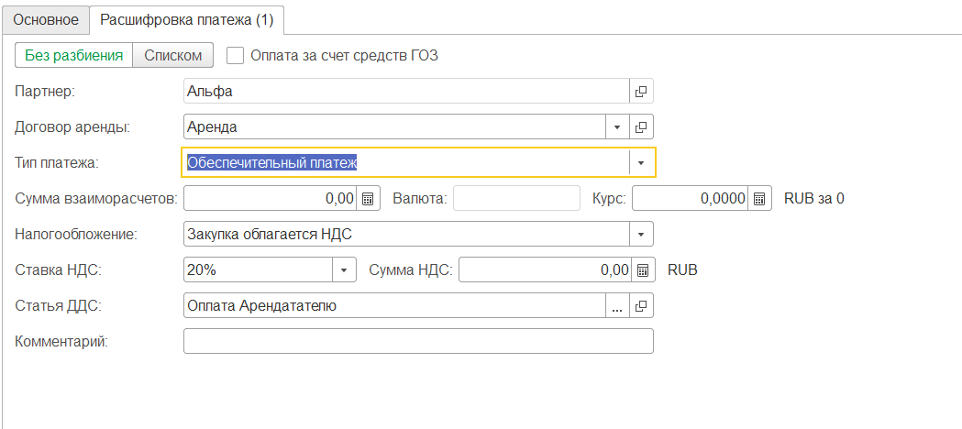The height and width of the screenshot is (429, 962).
Task: Click the Курс value field 0,0000
Action: pos(691,199)
